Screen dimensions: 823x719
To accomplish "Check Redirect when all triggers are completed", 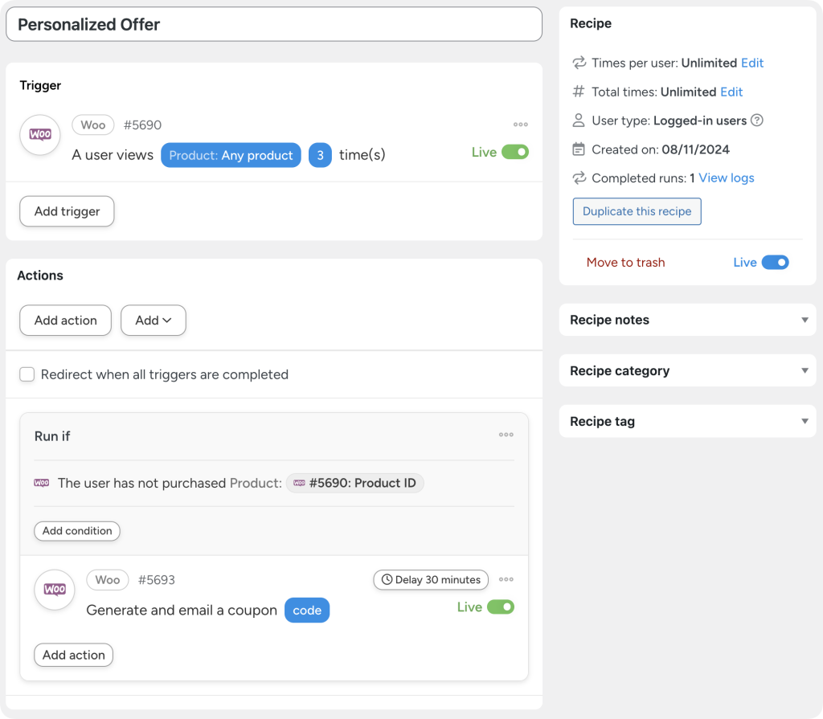I will pos(27,374).
